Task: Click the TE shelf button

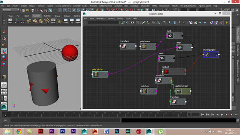Action: tap(72, 21)
